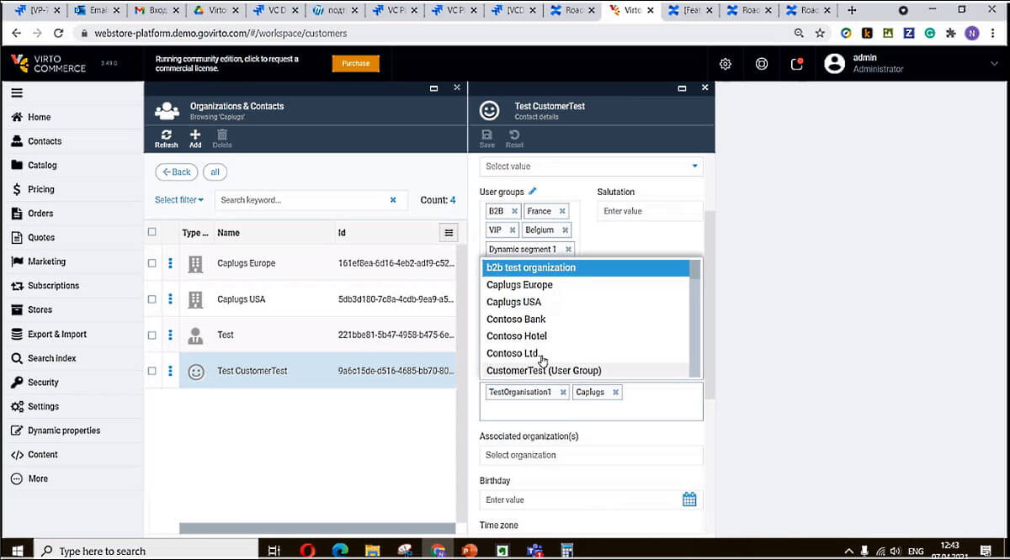Click the Refresh icon in Organizations toolbar
The image size is (1010, 560).
tap(166, 135)
